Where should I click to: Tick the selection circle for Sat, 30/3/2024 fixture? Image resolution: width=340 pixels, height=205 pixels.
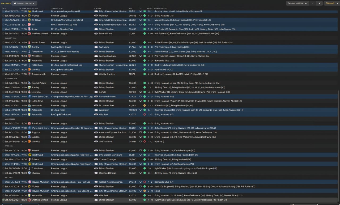coord(3,141)
